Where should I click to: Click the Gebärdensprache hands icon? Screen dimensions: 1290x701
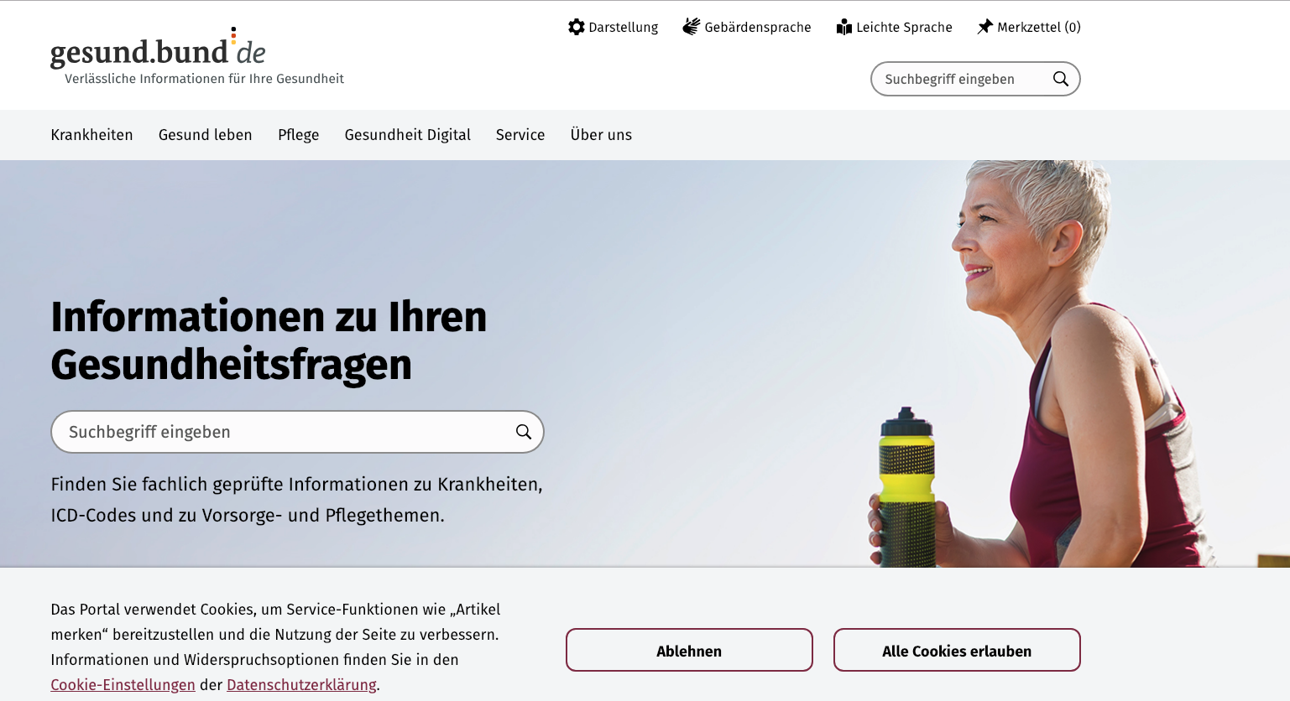(691, 27)
